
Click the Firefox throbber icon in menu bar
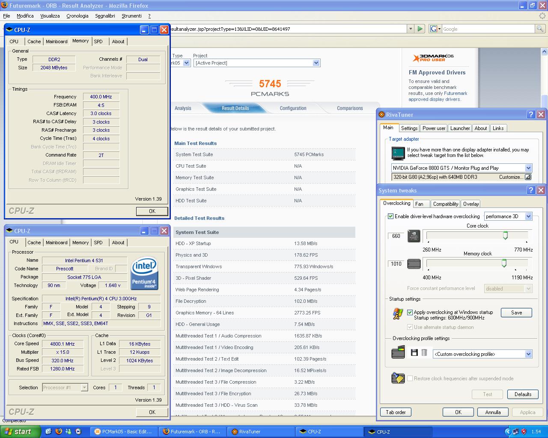click(542, 16)
